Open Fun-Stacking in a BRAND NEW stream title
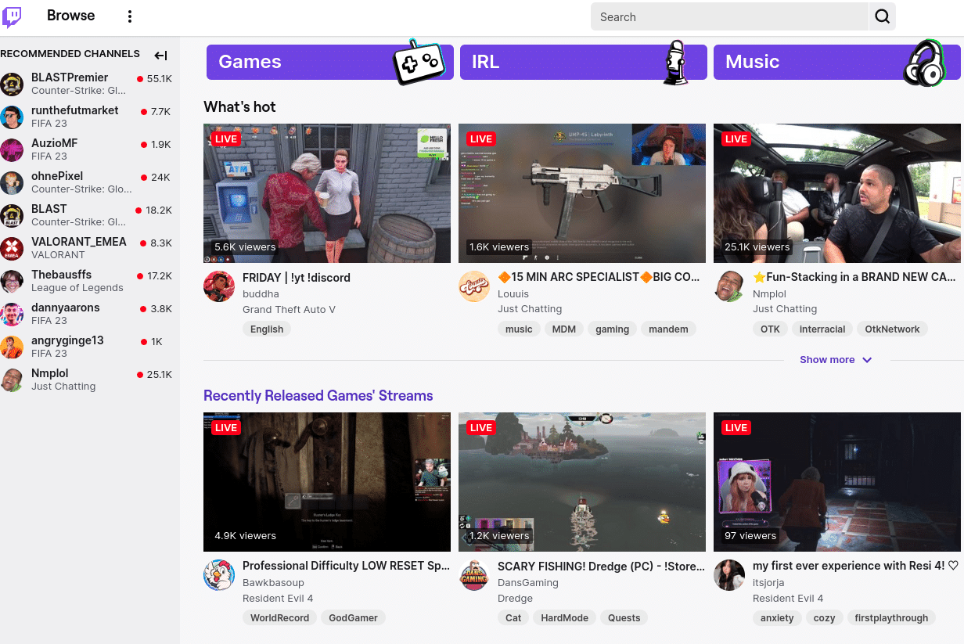The width and height of the screenshot is (964, 644). (854, 277)
